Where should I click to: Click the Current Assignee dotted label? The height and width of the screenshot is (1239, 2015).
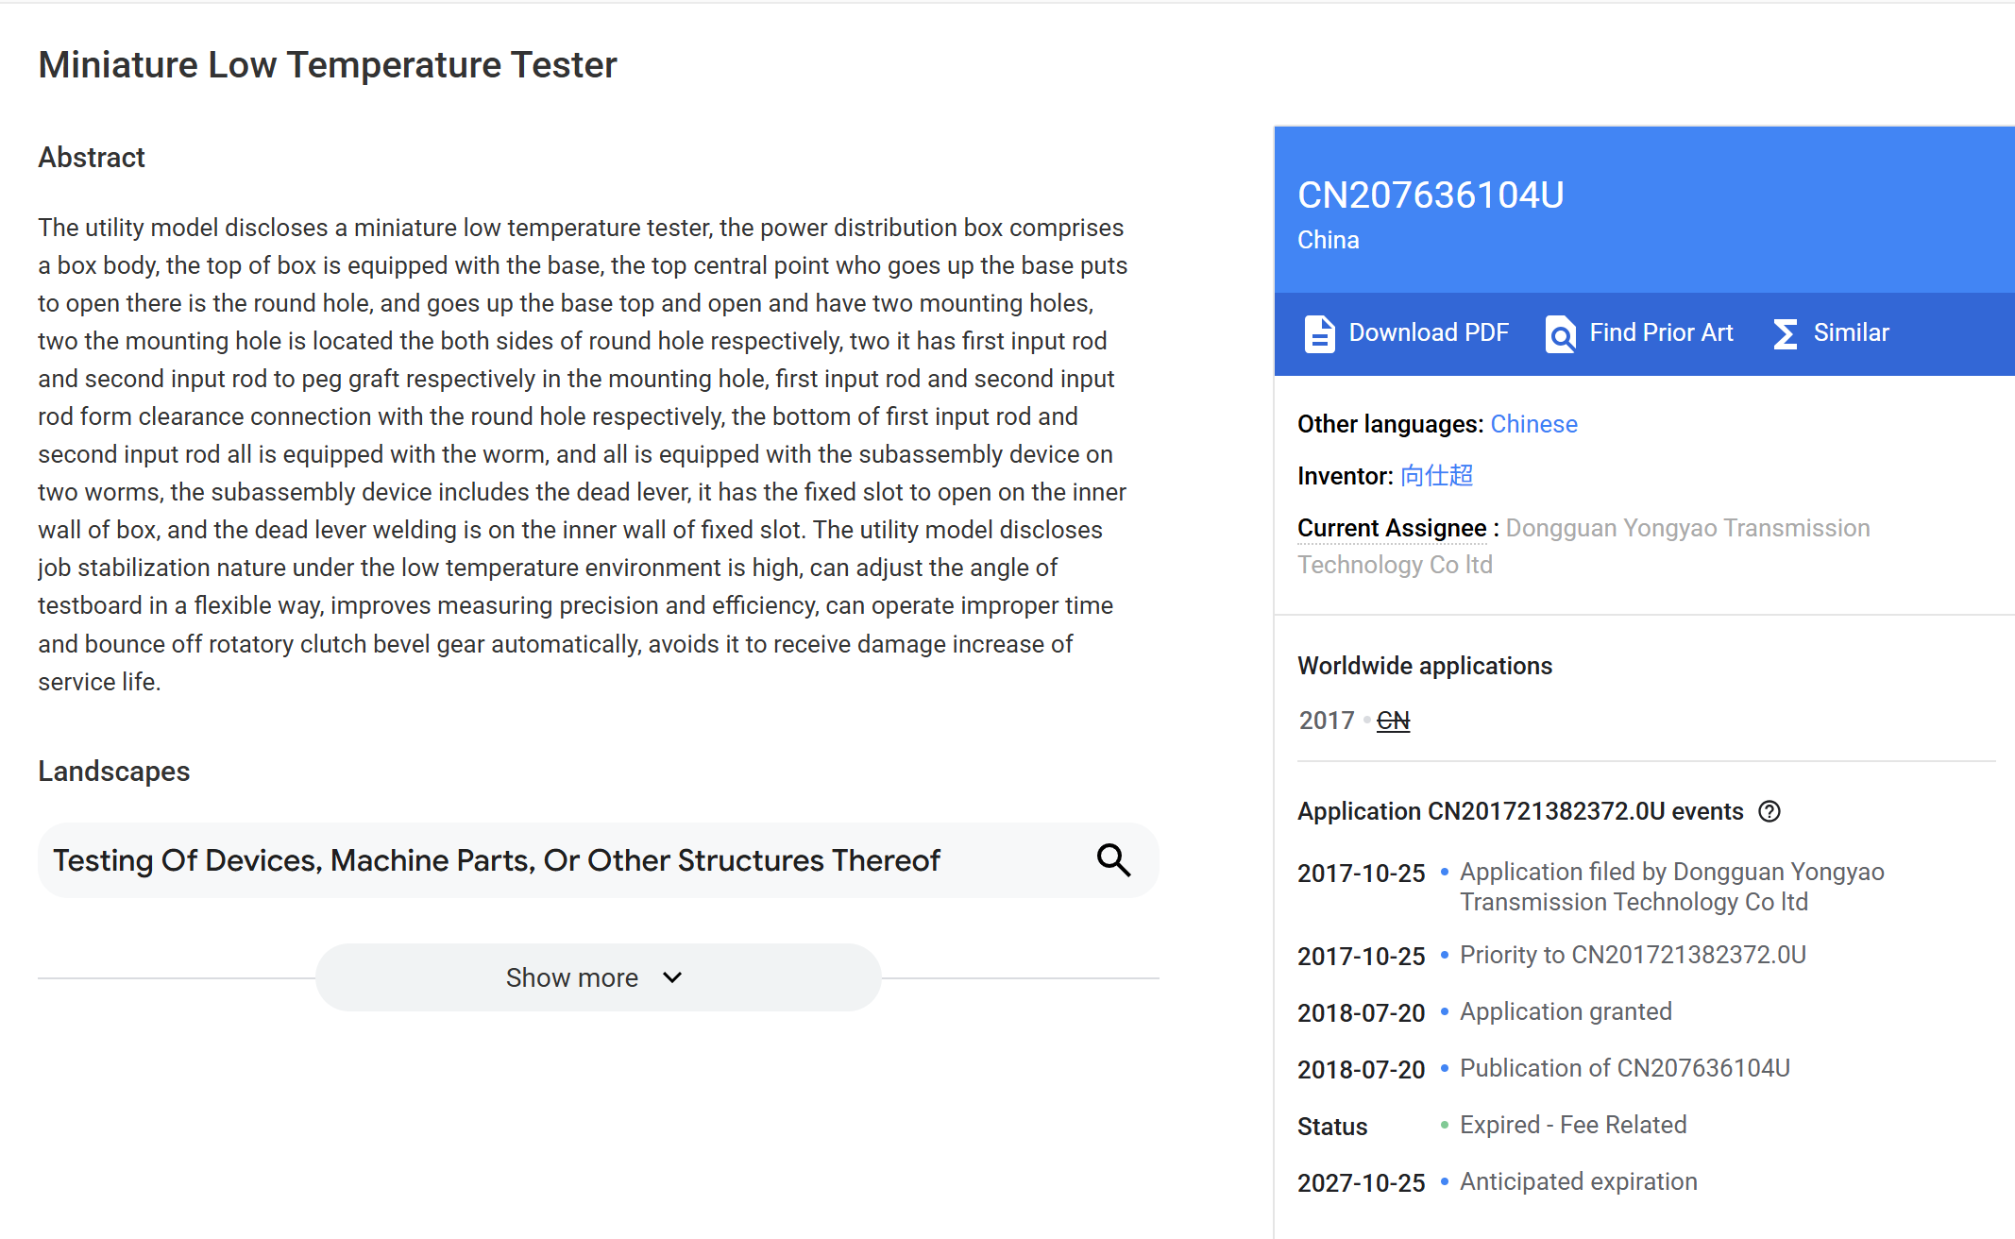[x=1391, y=528]
